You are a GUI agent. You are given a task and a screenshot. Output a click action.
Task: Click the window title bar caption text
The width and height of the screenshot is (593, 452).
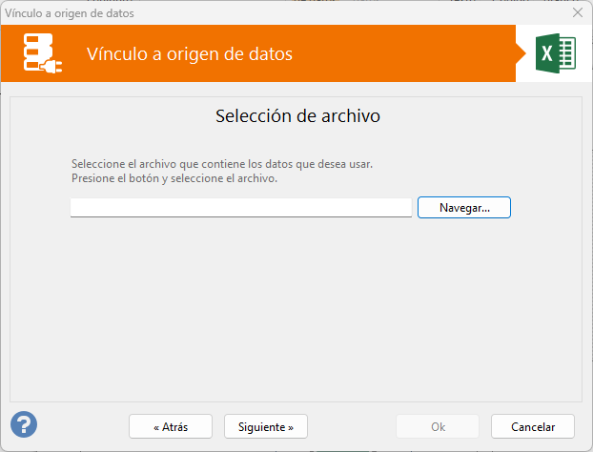[x=70, y=13]
